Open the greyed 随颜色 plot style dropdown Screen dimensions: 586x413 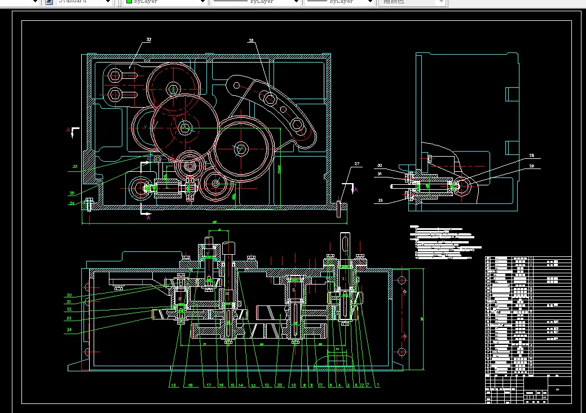coord(412,2)
